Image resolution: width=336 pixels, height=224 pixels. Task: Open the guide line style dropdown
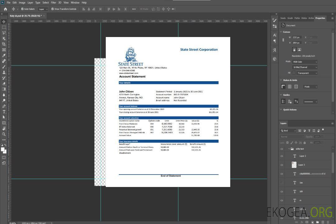(x=310, y=102)
